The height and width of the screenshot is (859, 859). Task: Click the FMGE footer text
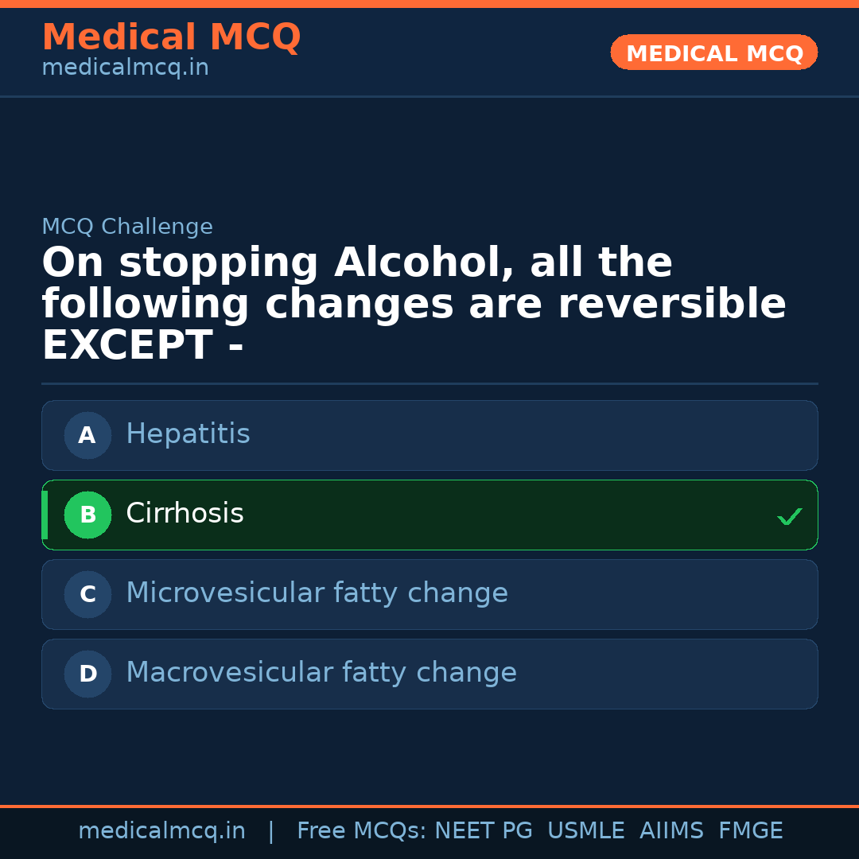point(750,831)
